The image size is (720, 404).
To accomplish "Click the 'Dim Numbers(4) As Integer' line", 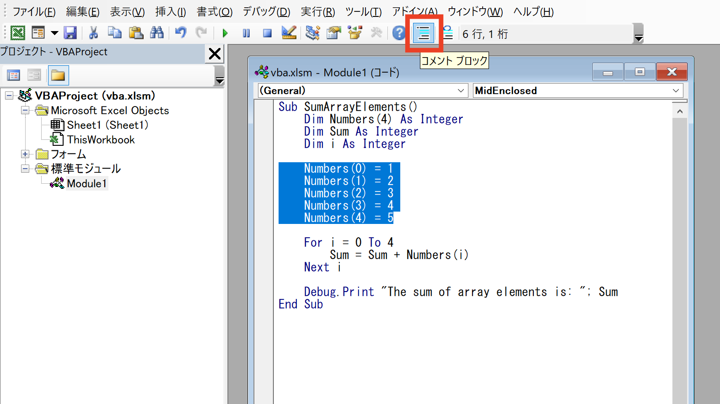I will (383, 119).
